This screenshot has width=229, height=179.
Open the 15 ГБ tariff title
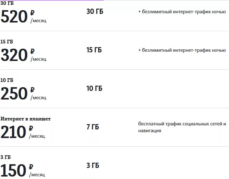click(x=7, y=42)
